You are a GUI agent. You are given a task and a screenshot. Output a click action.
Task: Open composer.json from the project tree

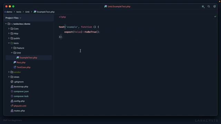[21, 91]
